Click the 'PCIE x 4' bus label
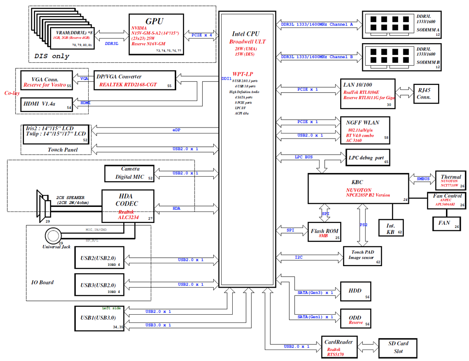Image resolution: width=469 pixels, height=361 pixels. click(x=201, y=35)
